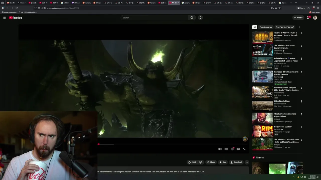Viewport: 321px width, 180px height.
Task: Click the Ask button
Action: click(x=222, y=162)
